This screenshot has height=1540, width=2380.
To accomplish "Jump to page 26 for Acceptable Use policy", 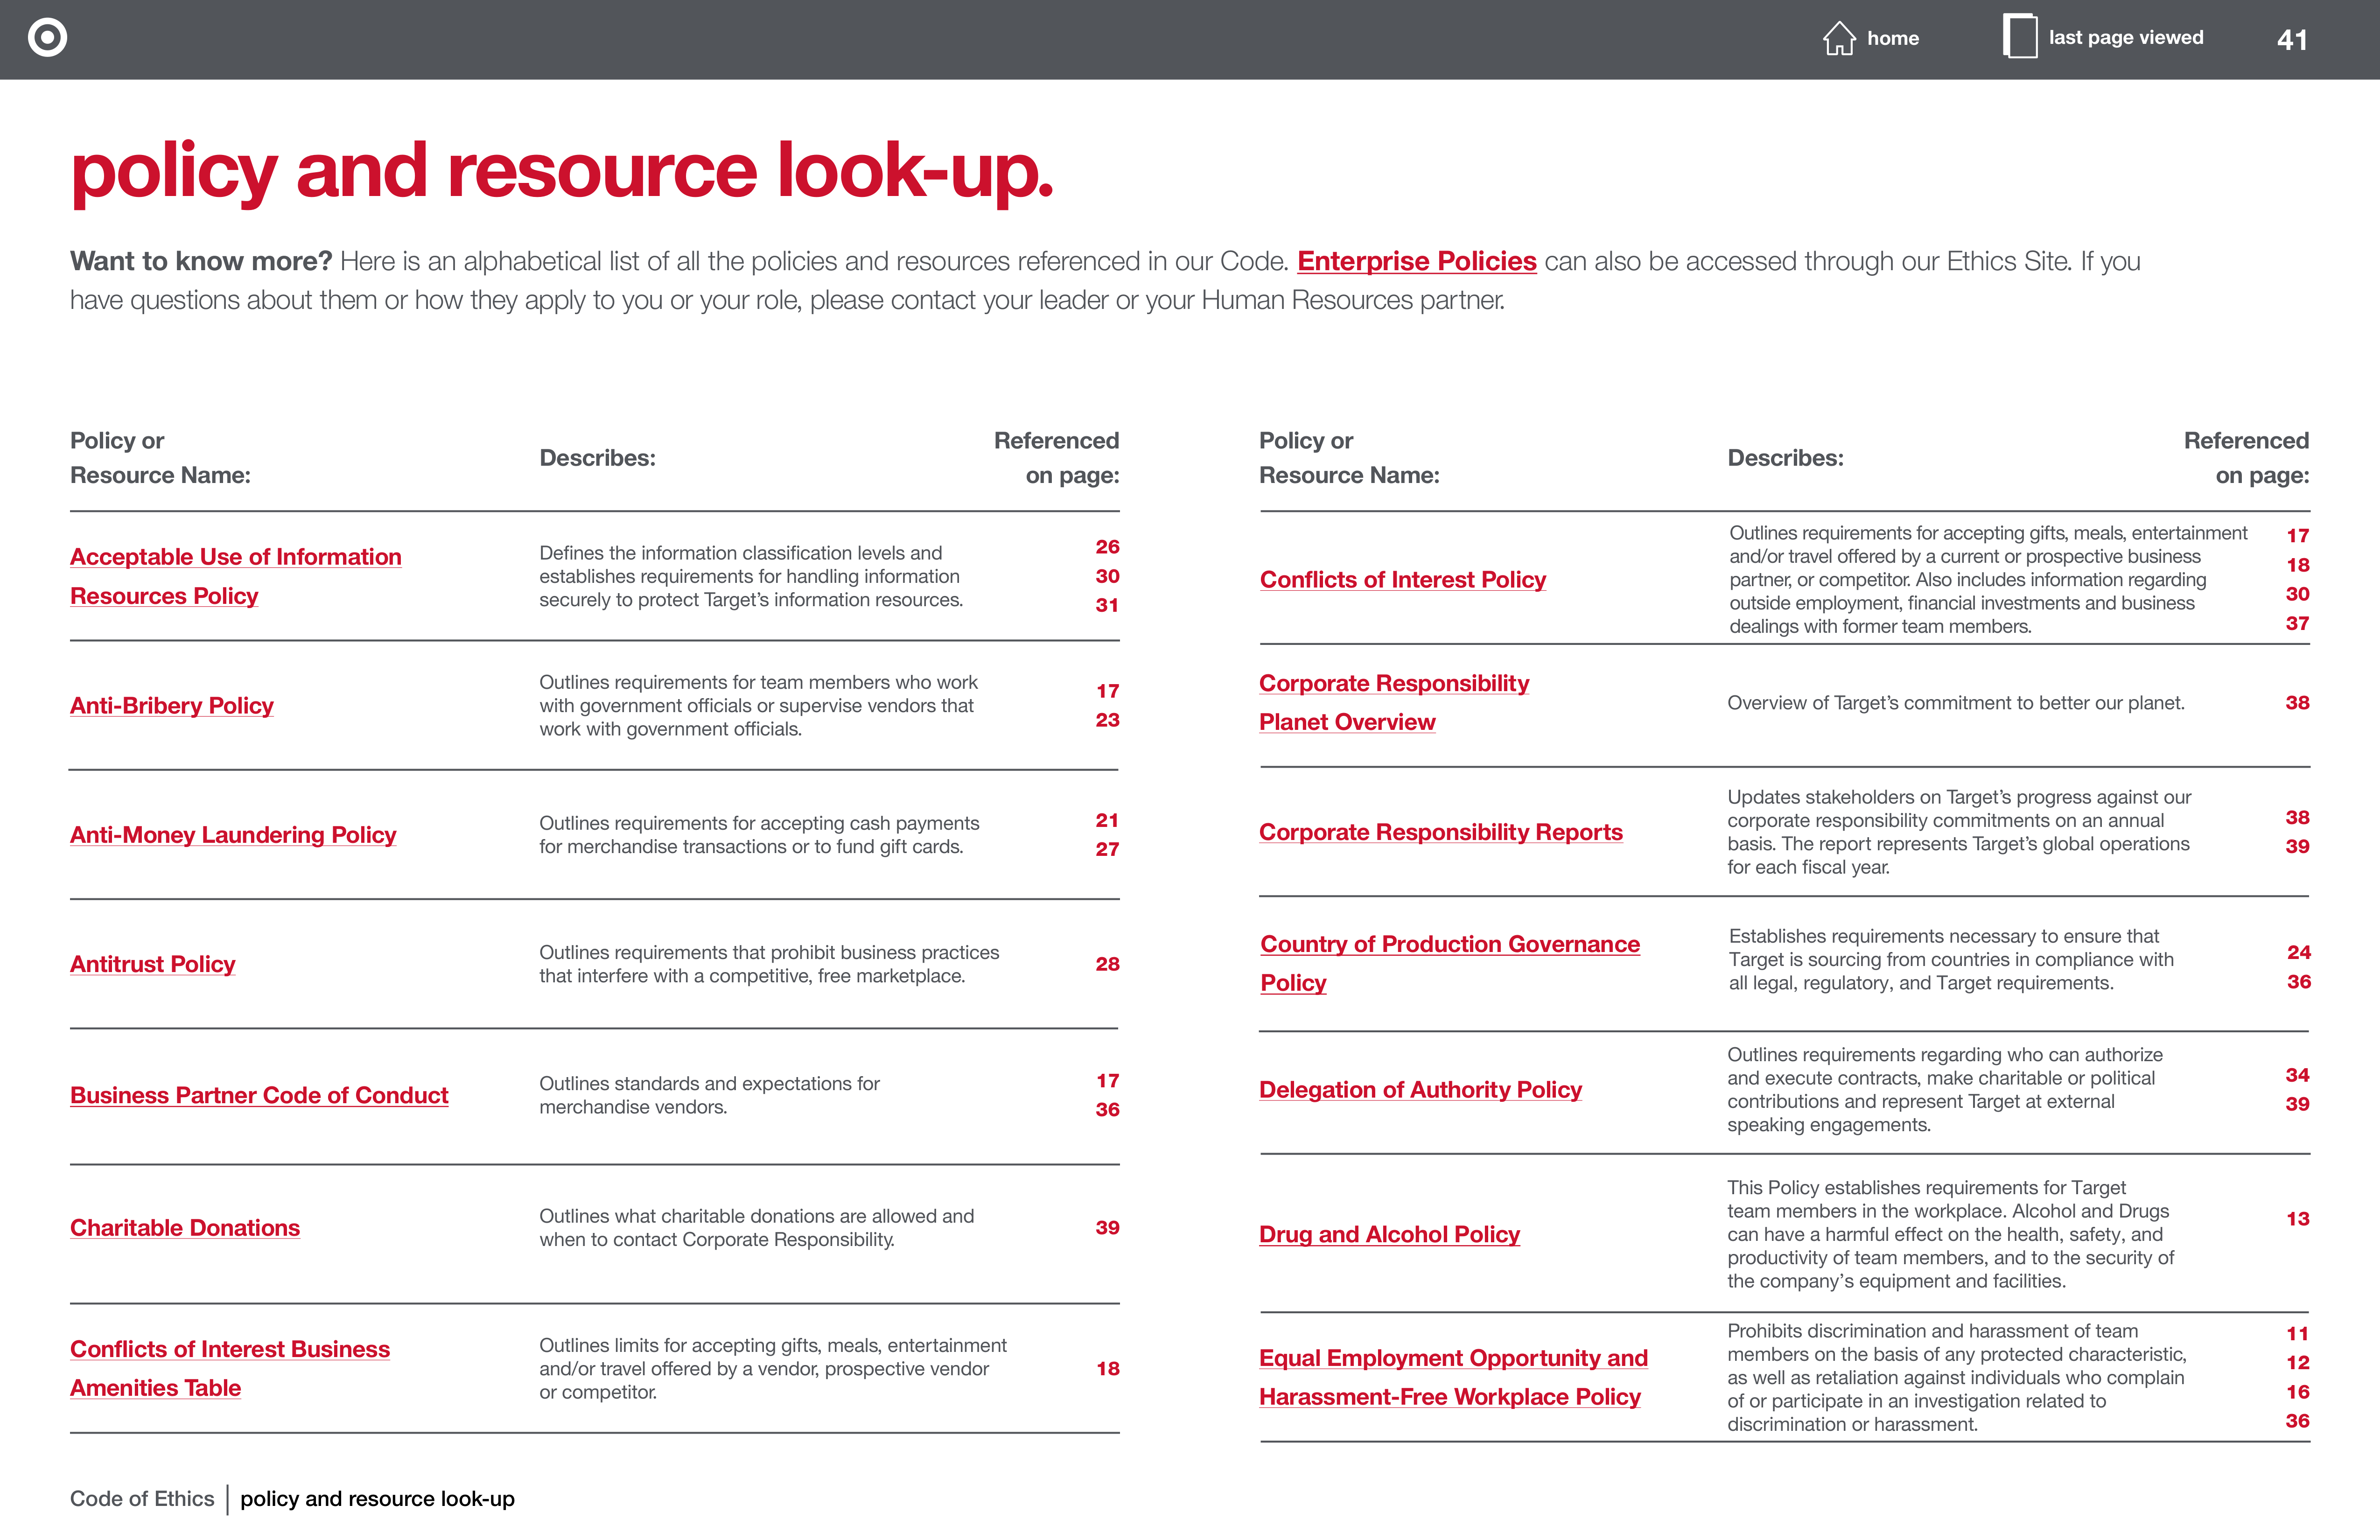I will pyautogui.click(x=1107, y=547).
